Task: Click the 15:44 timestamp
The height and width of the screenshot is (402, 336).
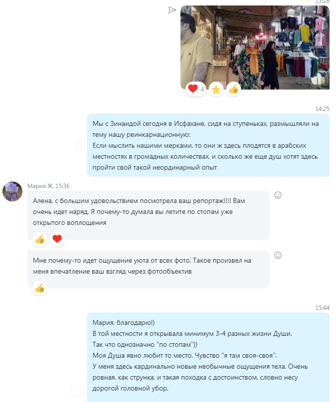Action: pos(322,307)
